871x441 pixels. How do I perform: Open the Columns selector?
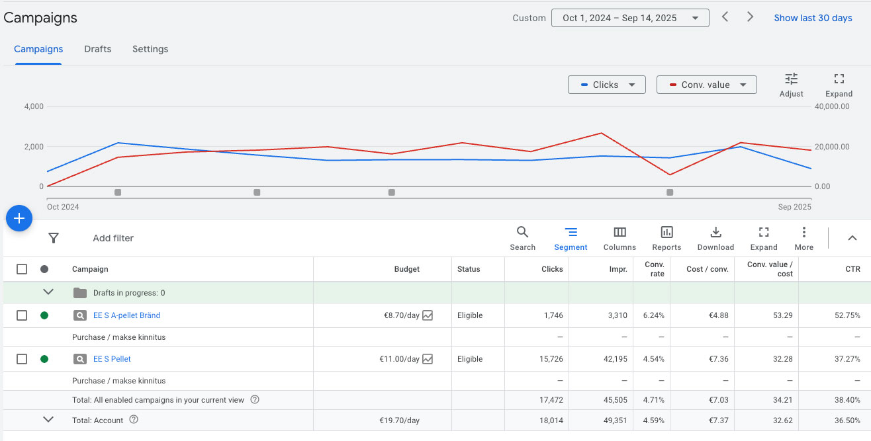619,238
